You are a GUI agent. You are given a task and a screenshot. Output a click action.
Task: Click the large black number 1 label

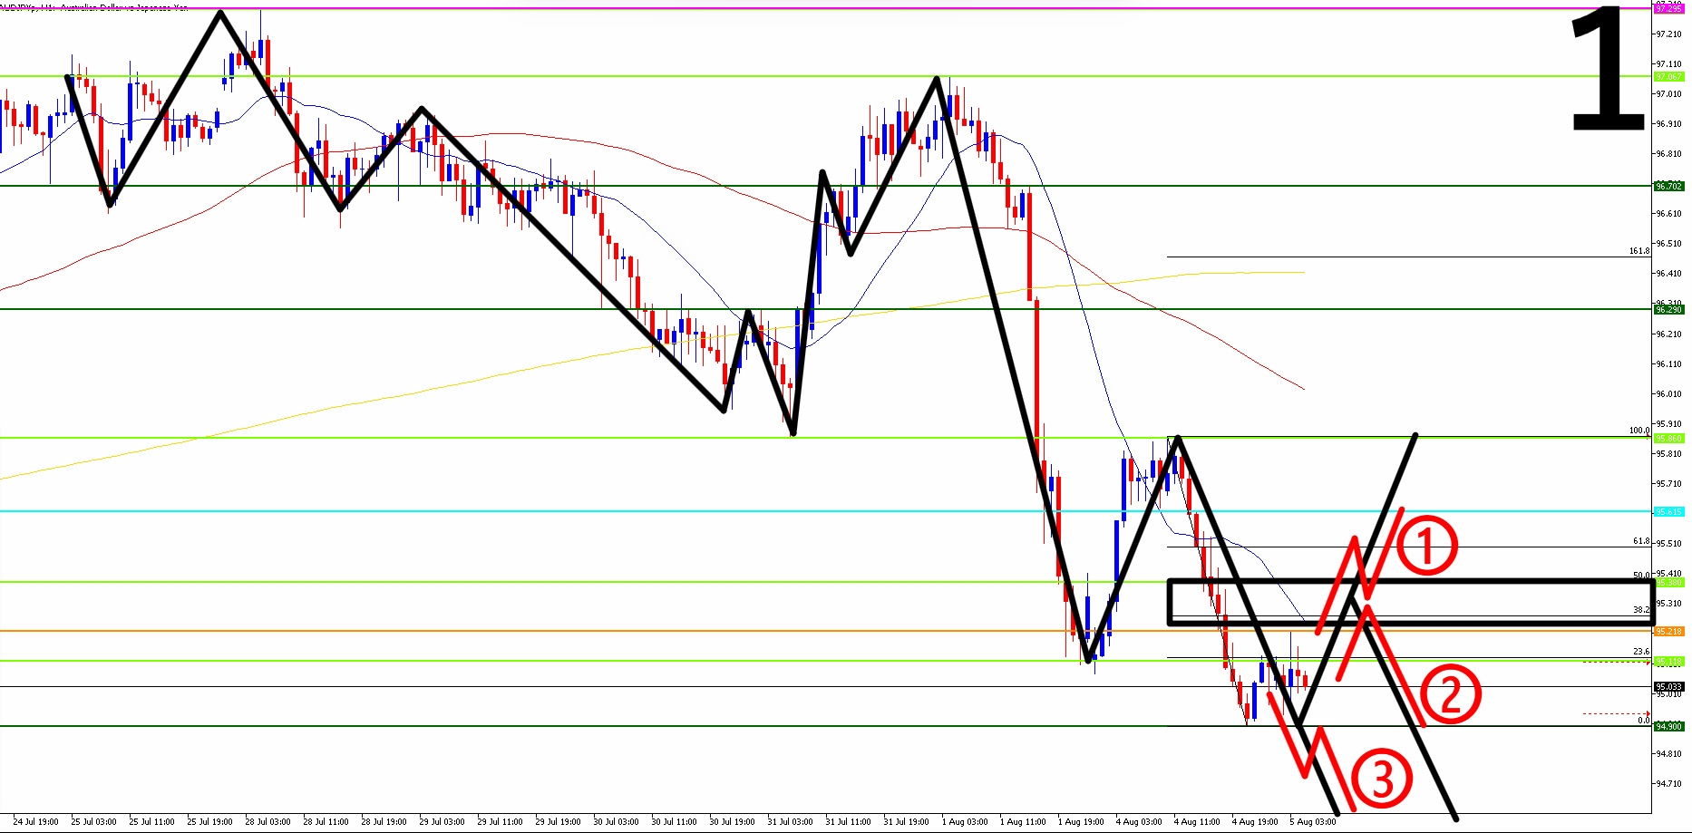click(x=1606, y=71)
